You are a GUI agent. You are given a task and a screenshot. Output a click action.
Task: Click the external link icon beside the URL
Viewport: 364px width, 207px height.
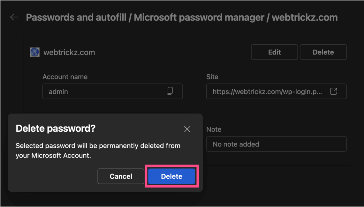[334, 91]
